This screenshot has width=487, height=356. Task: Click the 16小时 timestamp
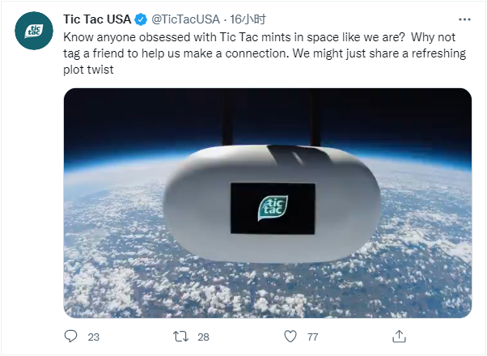pos(248,19)
